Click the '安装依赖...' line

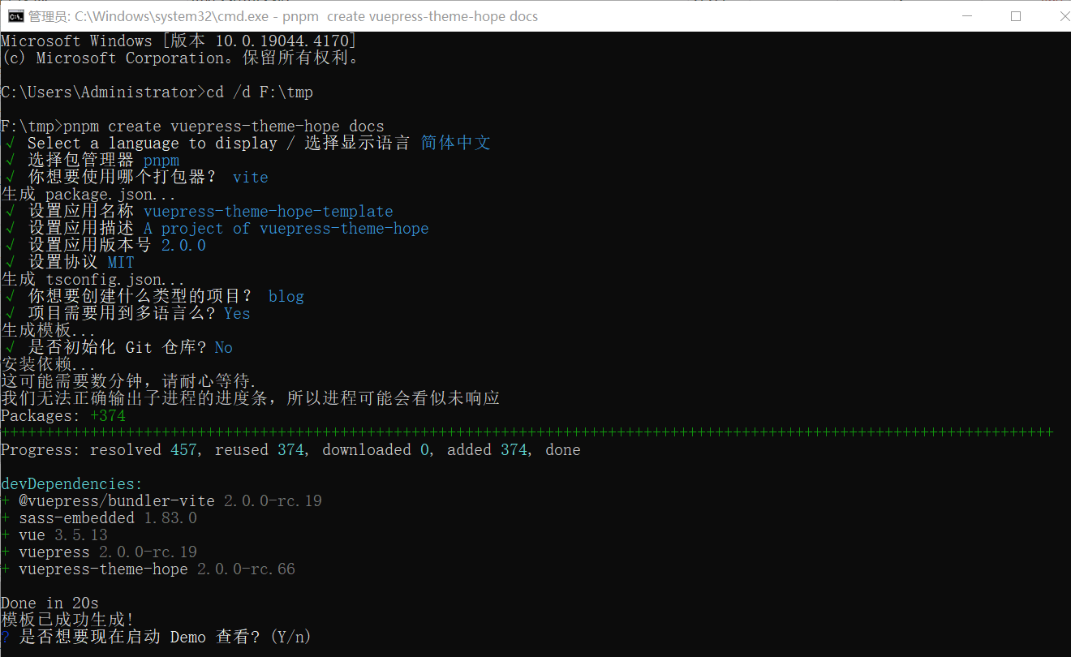coord(49,364)
